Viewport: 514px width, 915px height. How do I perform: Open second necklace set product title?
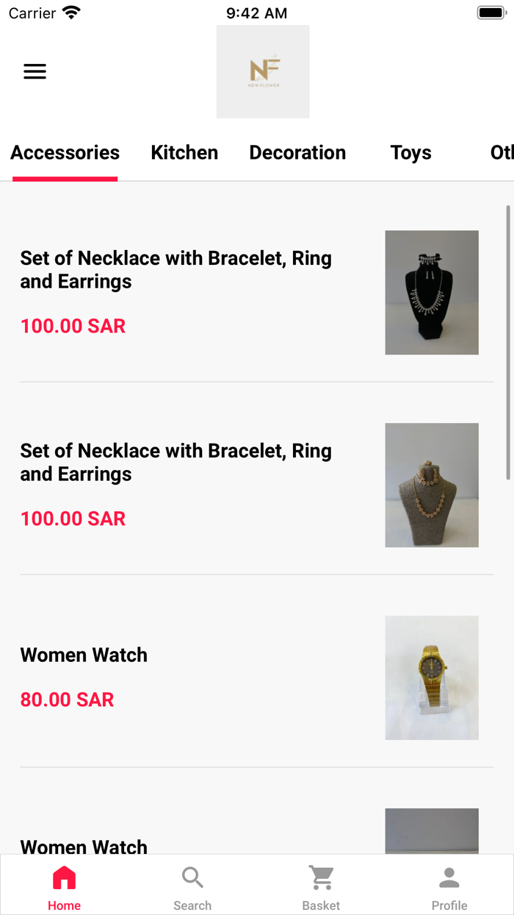point(175,463)
